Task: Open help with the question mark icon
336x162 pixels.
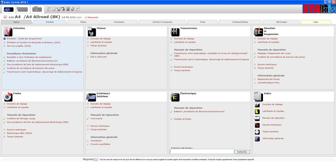Action: click(77, 9)
